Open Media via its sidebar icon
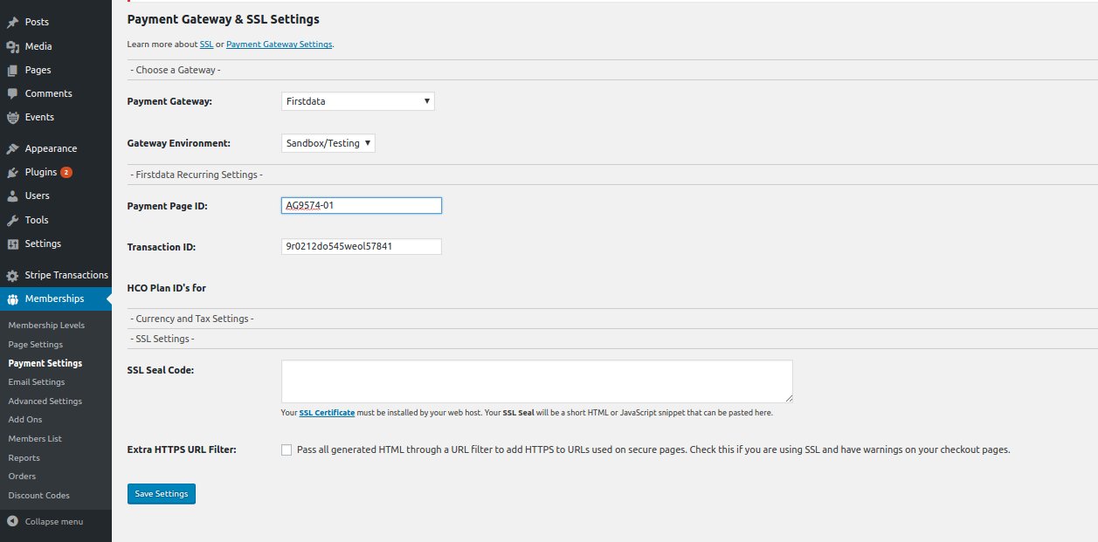1098x542 pixels. tap(12, 46)
